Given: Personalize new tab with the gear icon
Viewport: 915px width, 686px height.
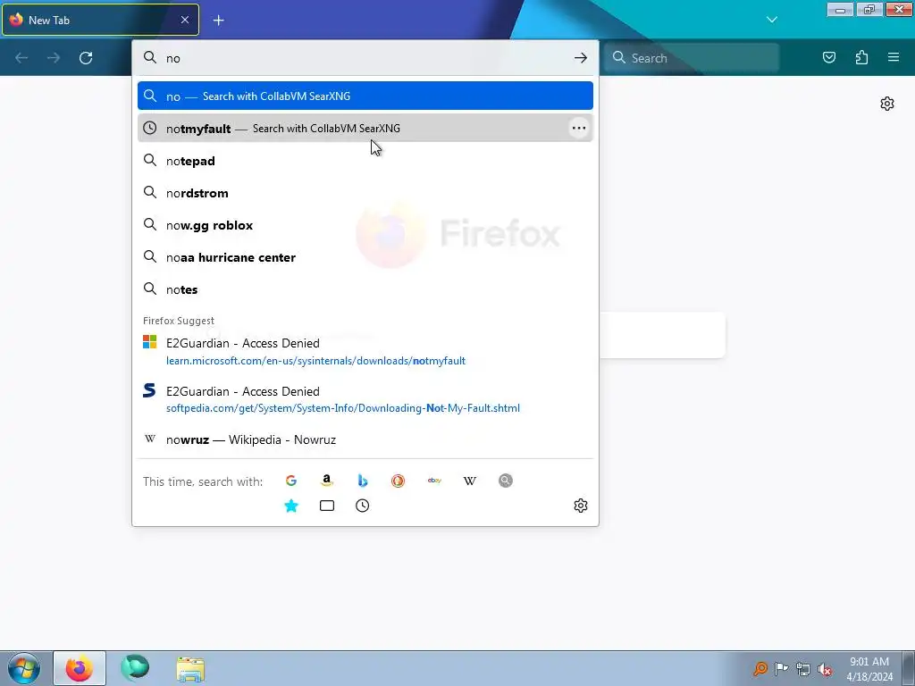Looking at the screenshot, I should click(x=887, y=104).
